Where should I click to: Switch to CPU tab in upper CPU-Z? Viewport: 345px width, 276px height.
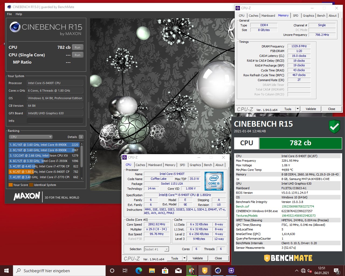click(242, 16)
